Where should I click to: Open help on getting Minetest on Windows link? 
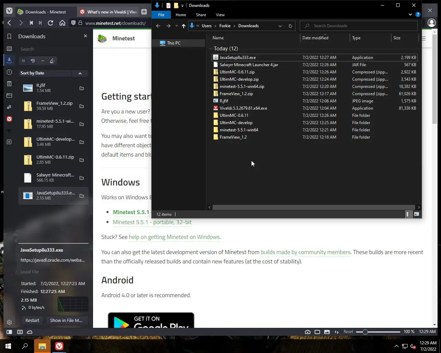175,237
